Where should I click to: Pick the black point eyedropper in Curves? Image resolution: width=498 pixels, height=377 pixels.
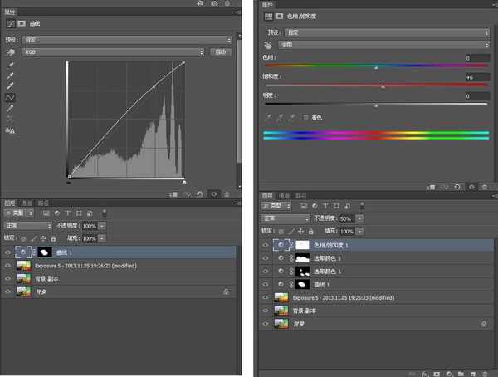point(11,64)
